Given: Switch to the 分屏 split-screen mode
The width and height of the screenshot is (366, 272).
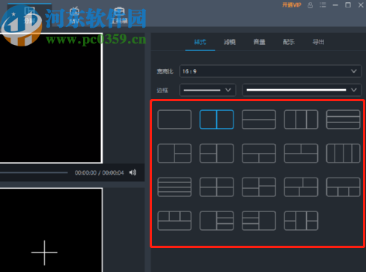Looking at the screenshot, I should click(29, 15).
